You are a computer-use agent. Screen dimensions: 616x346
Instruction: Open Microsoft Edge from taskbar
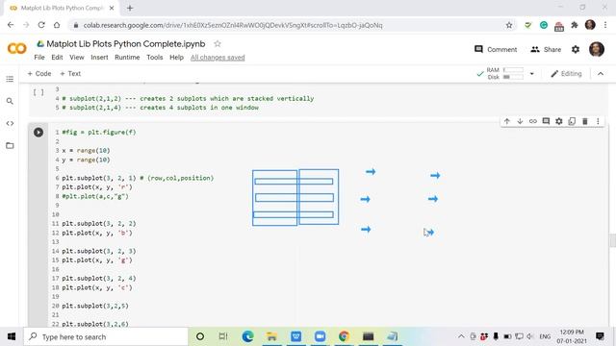[x=248, y=336]
